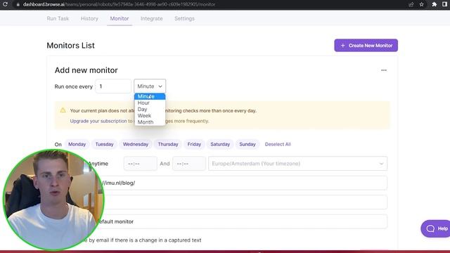Click the end time field after And
Screen dimensions: 450x253
(x=189, y=164)
